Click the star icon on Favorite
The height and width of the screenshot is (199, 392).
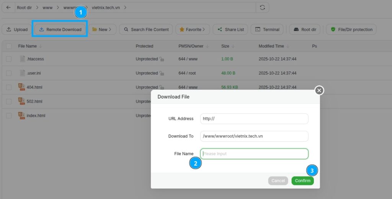(182, 29)
